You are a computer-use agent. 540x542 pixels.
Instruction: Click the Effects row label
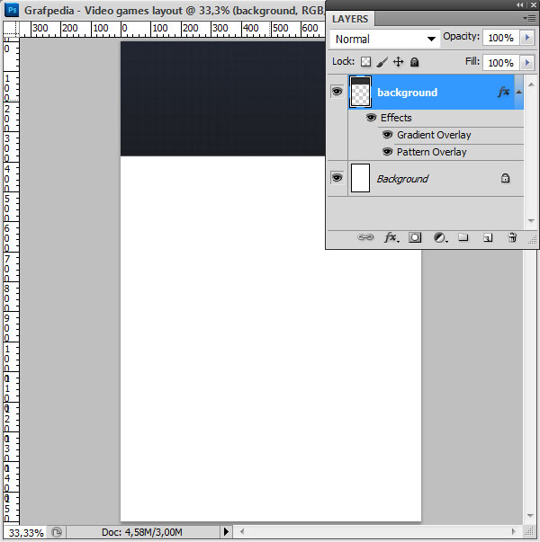click(396, 118)
